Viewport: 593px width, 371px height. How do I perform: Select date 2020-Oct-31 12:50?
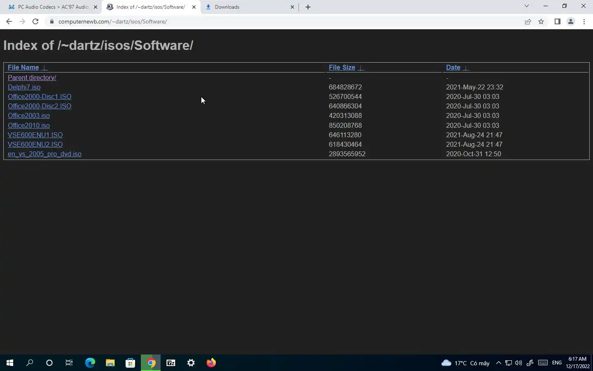(474, 154)
